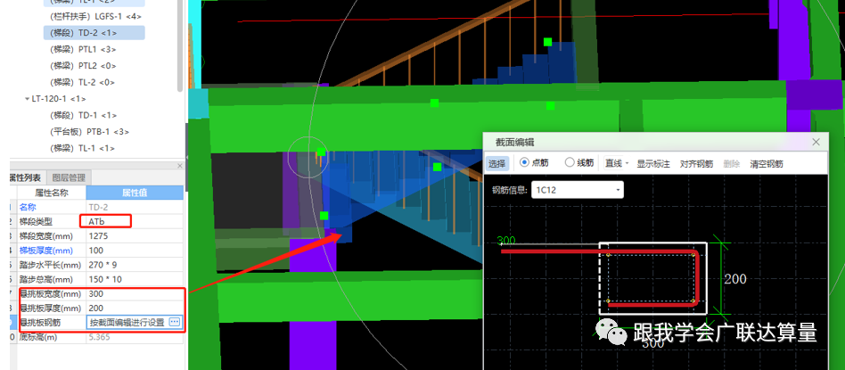The image size is (845, 370).
Task: Click the 梯板厚度(mm) property name
Action: [46, 251]
